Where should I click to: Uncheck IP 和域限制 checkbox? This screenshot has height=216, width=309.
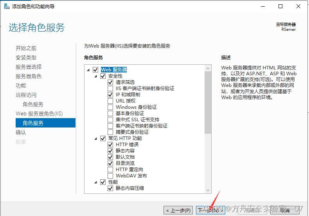coord(110,95)
